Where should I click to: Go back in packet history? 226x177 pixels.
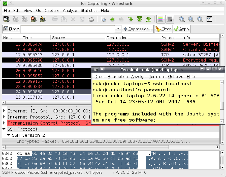[x=112, y=19]
